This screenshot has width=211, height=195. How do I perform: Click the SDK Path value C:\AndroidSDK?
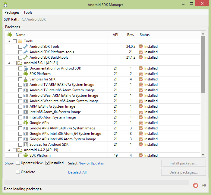[x=34, y=19]
